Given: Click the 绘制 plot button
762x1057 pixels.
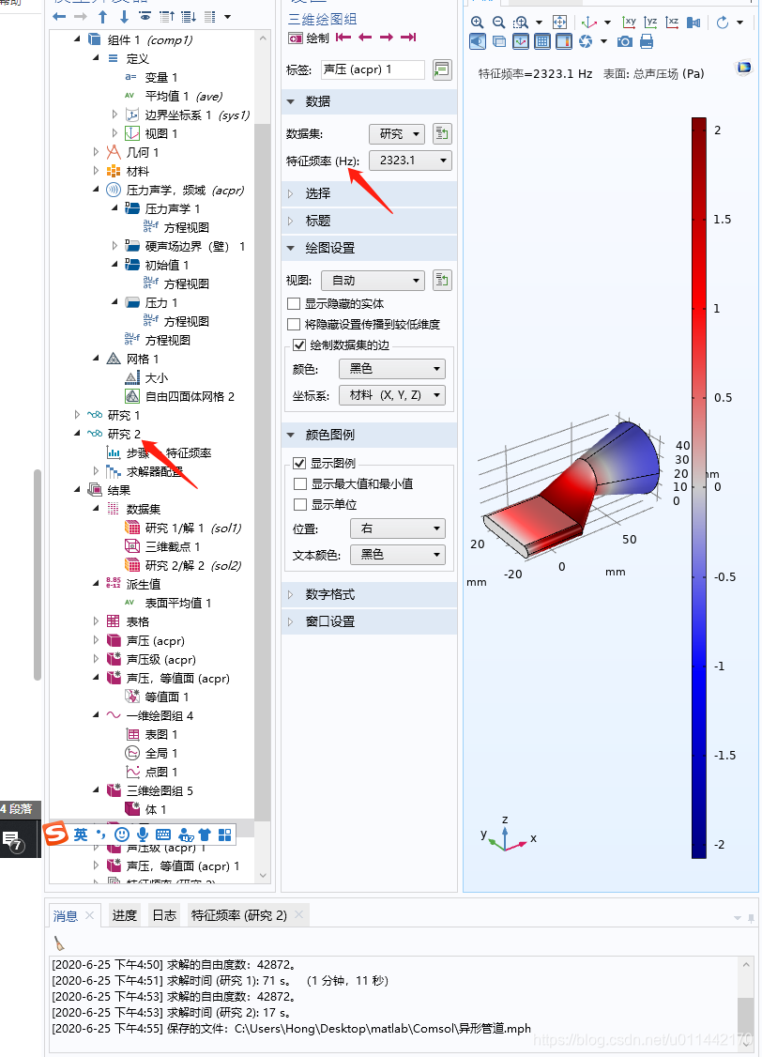Looking at the screenshot, I should [309, 38].
